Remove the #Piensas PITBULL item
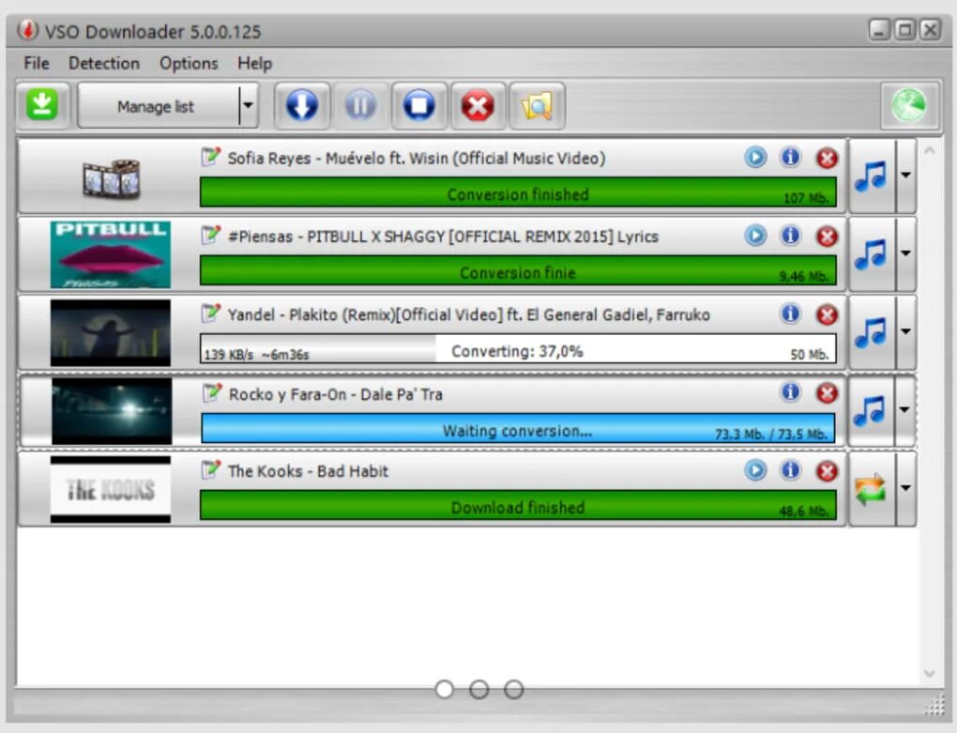Viewport: 957px width, 733px height. [827, 237]
